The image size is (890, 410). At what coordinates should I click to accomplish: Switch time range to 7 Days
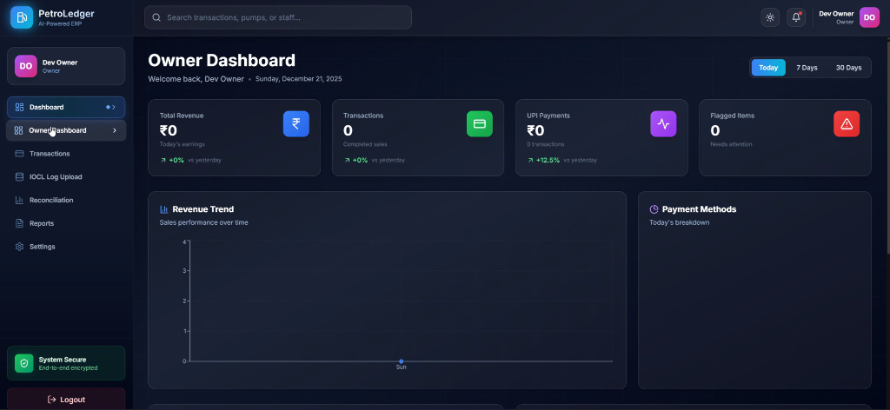point(807,68)
